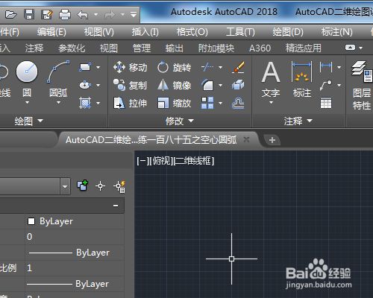Click the Table icon in annotation panel
Screen dimensions: 373x298
coord(326,103)
